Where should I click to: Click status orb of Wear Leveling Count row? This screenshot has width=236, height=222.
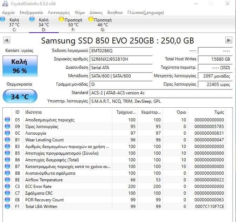point(7,140)
